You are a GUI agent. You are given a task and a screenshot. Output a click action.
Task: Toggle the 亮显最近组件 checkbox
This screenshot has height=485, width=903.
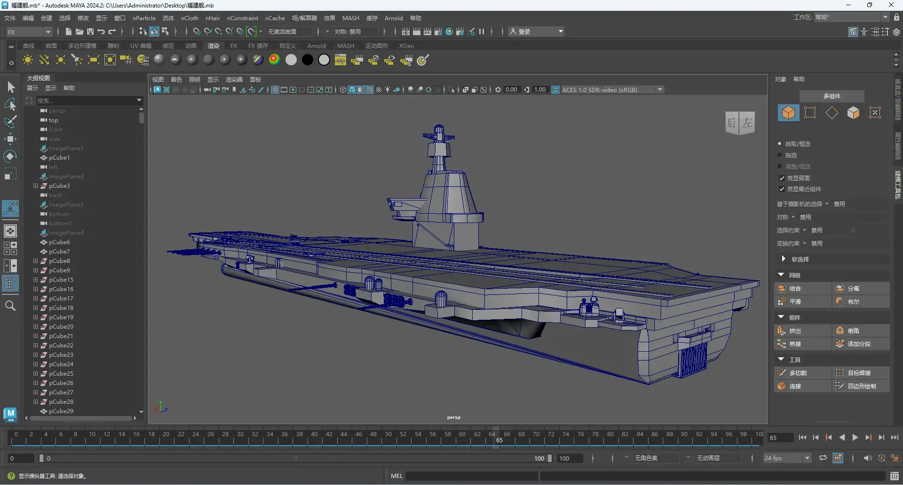(x=782, y=189)
